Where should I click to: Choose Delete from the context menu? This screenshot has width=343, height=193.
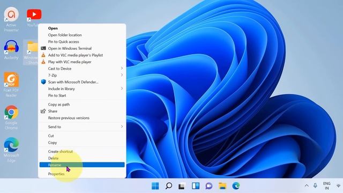click(x=82, y=158)
